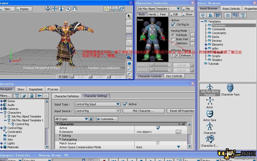The image size is (257, 161).
Task: Select the green hips effector on the figure
Action: pos(152,37)
